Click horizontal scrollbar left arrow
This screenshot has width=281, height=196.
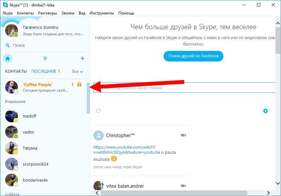tap(97, 193)
